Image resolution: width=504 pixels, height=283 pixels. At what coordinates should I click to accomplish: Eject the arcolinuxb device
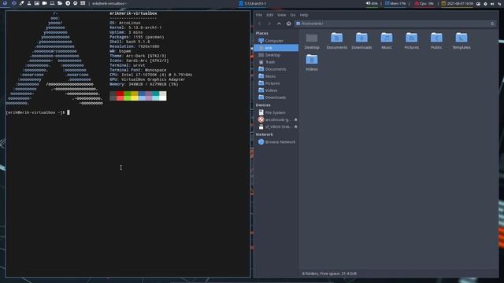(x=296, y=119)
